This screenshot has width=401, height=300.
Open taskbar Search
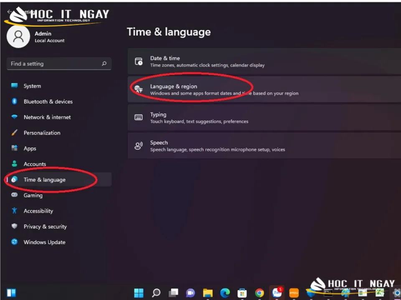click(x=156, y=293)
